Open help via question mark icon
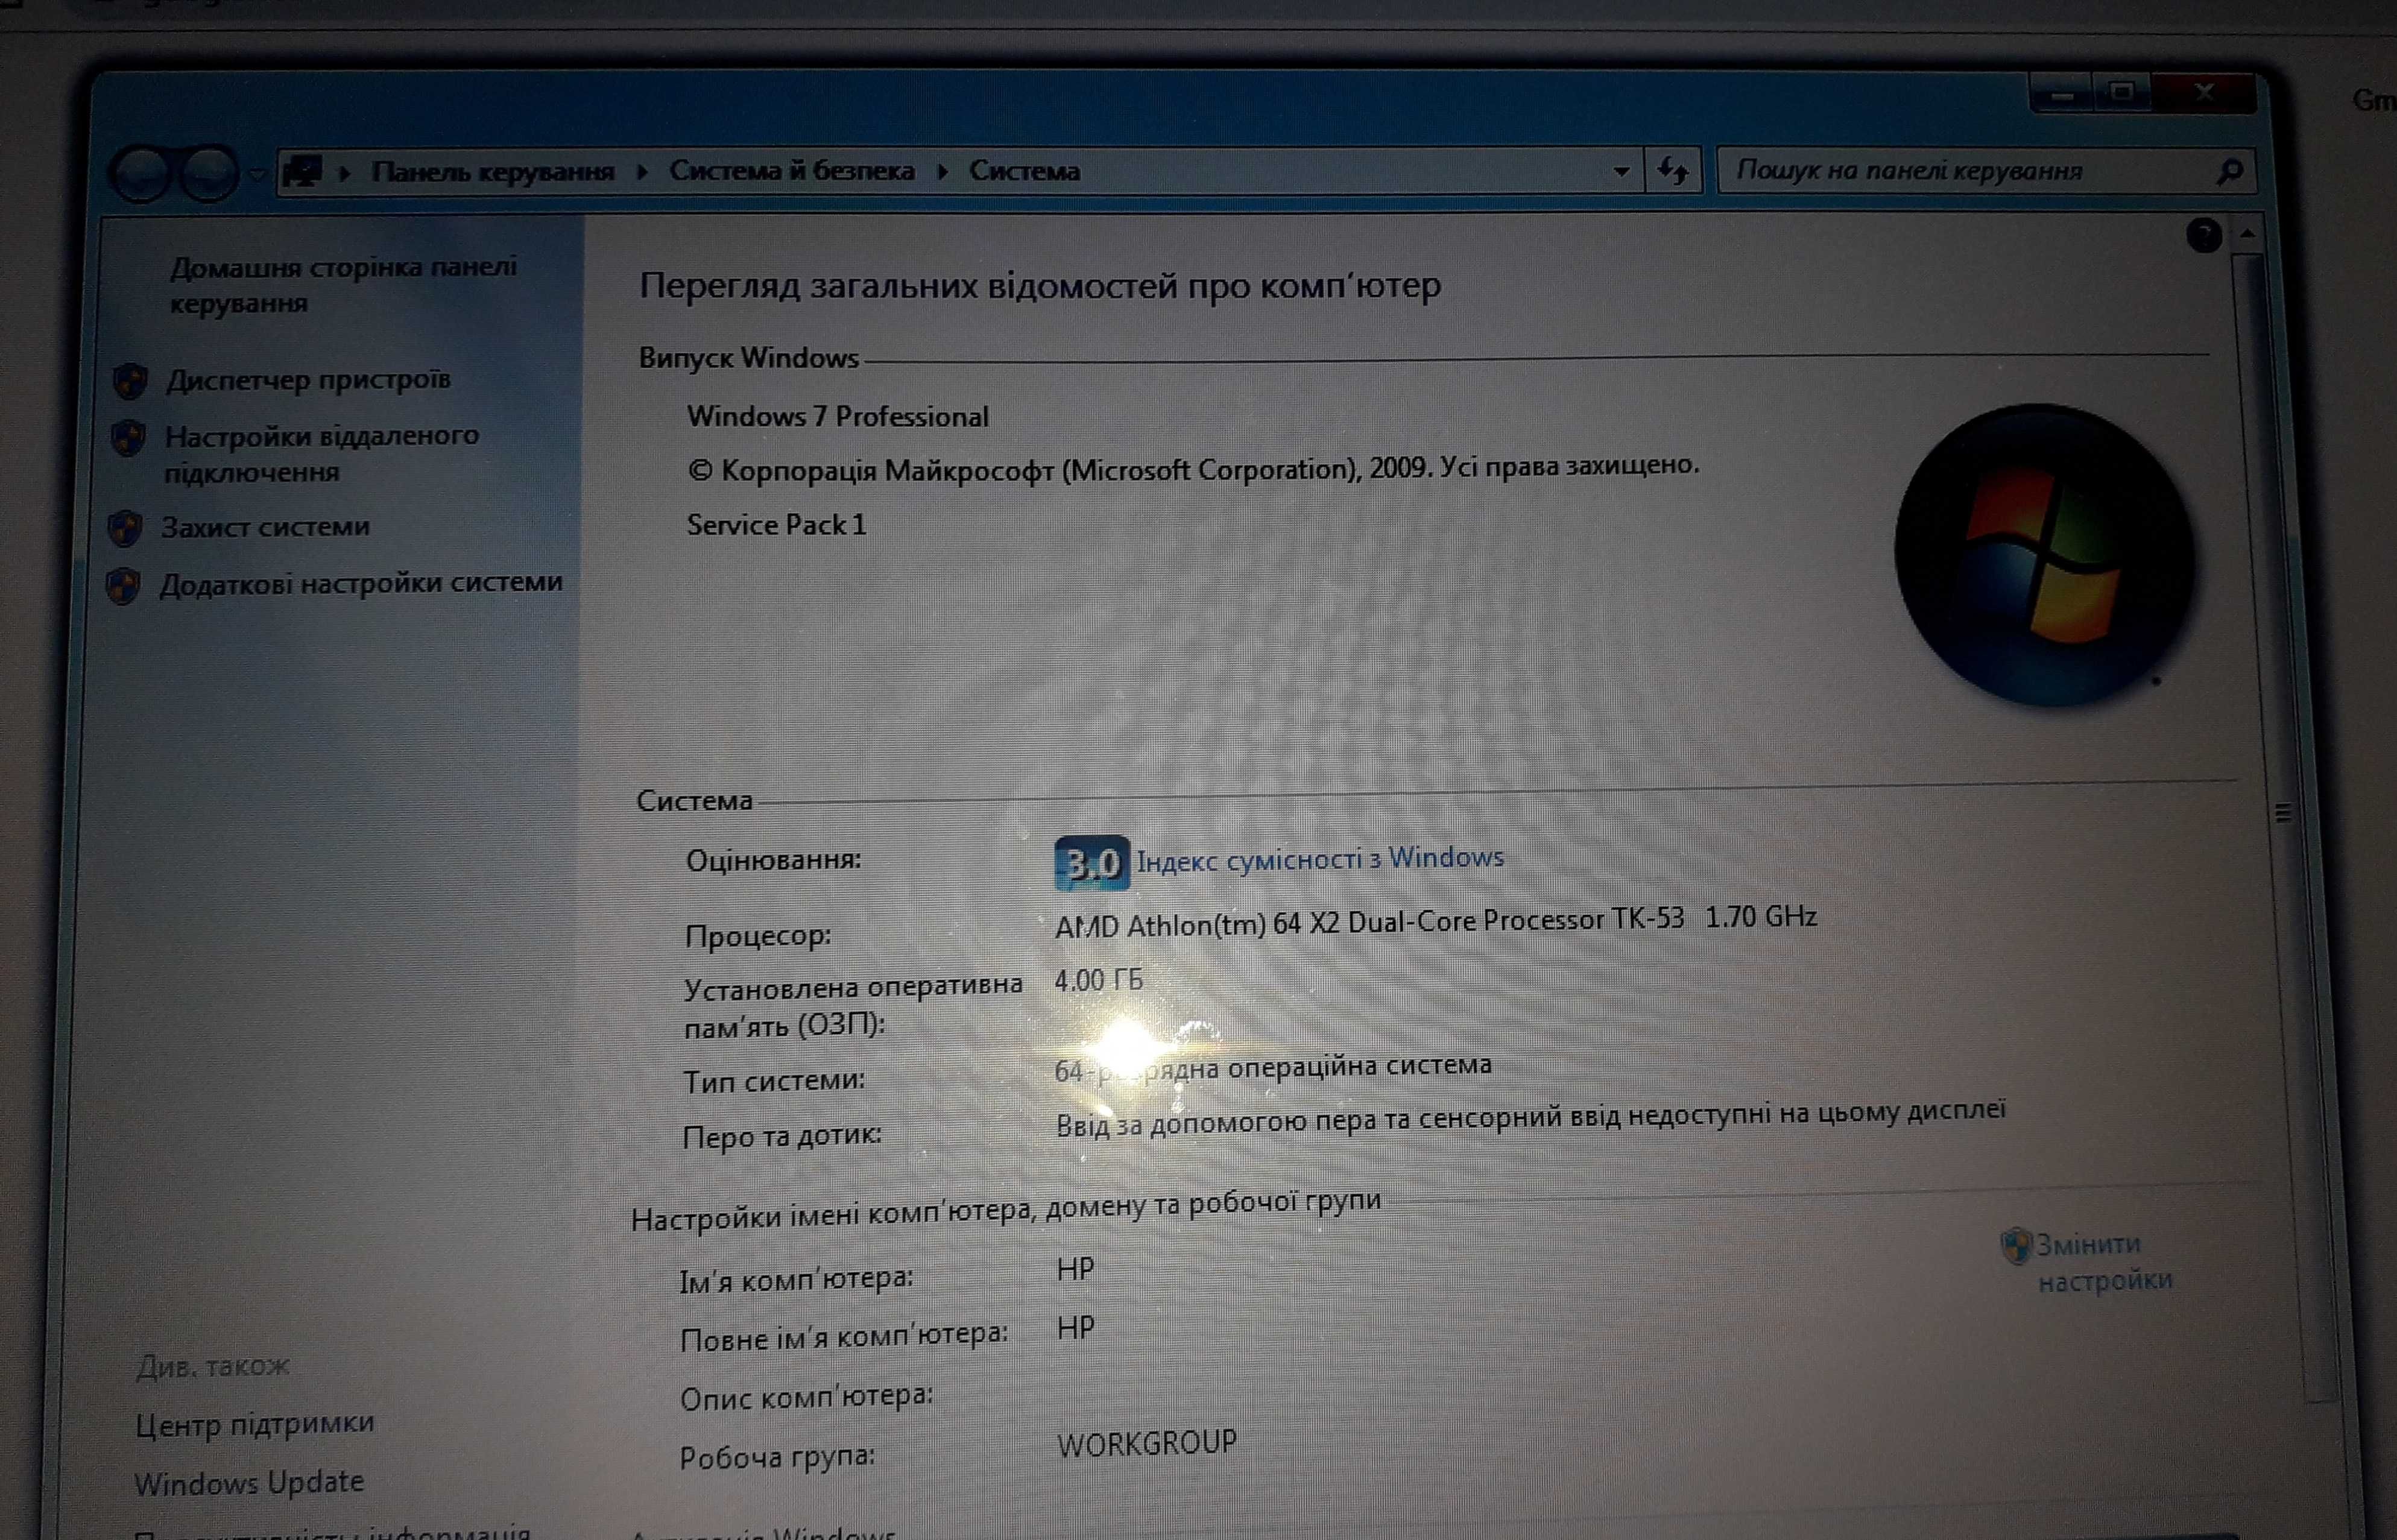Screen dimensions: 2397x1540 pyautogui.click(x=2204, y=236)
